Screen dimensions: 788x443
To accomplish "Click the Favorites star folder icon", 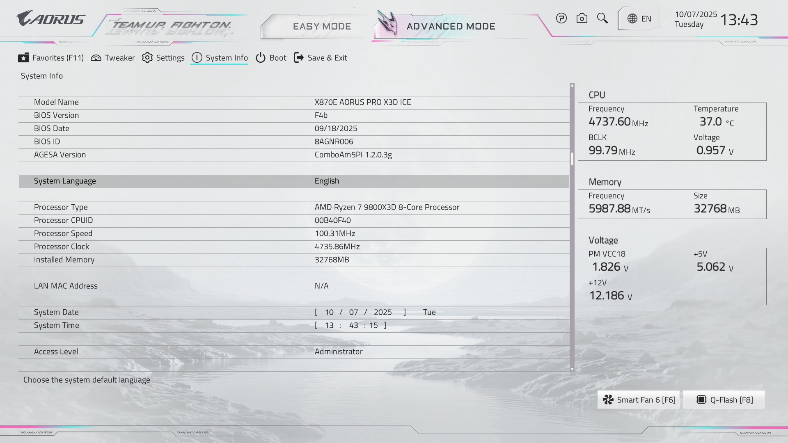I will pyautogui.click(x=23, y=58).
